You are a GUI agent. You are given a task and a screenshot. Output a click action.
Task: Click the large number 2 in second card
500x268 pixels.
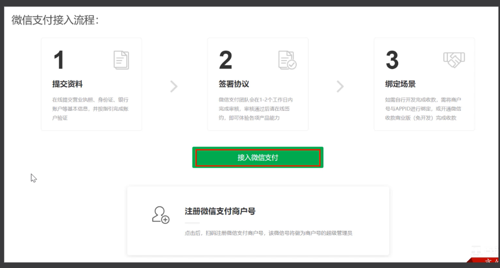[x=225, y=60]
